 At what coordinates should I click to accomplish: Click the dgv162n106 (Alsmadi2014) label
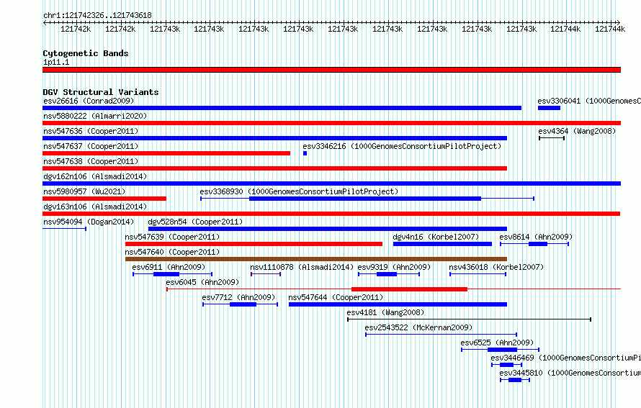pos(95,176)
